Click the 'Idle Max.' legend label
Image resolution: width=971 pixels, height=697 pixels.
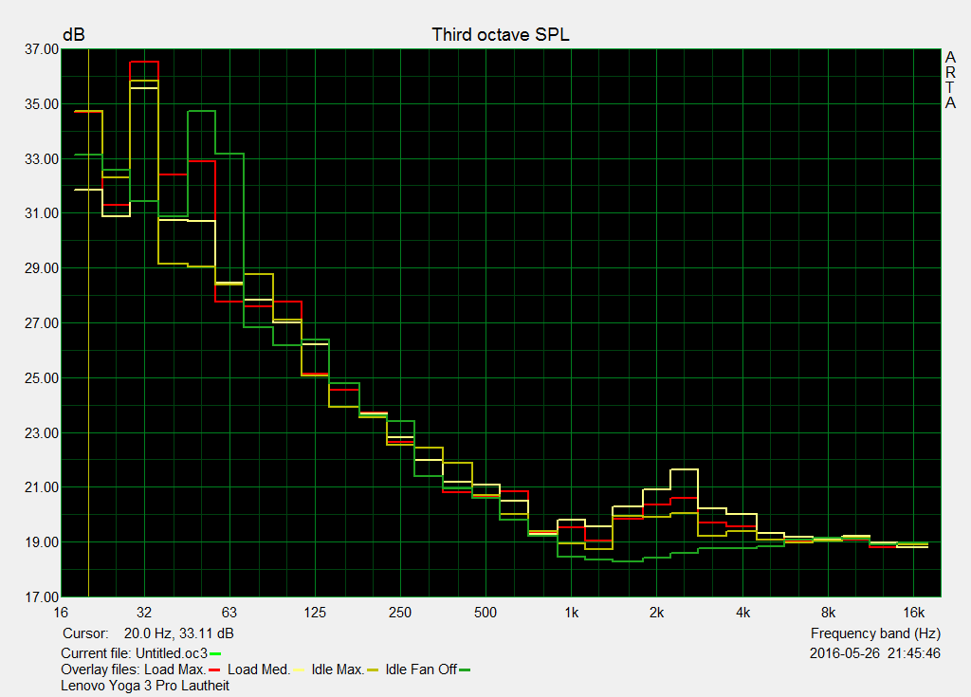pyautogui.click(x=338, y=669)
